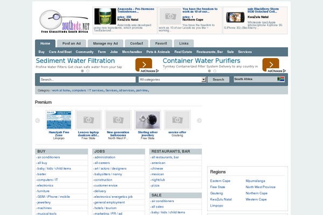Open the Merchandise menu item

point(132,52)
